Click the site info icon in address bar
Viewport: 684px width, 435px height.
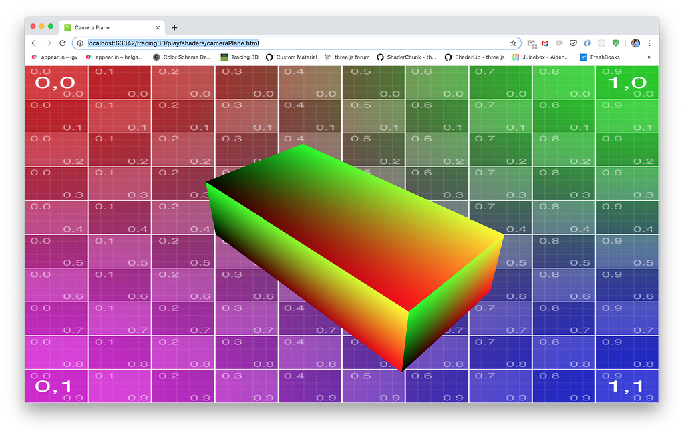81,43
